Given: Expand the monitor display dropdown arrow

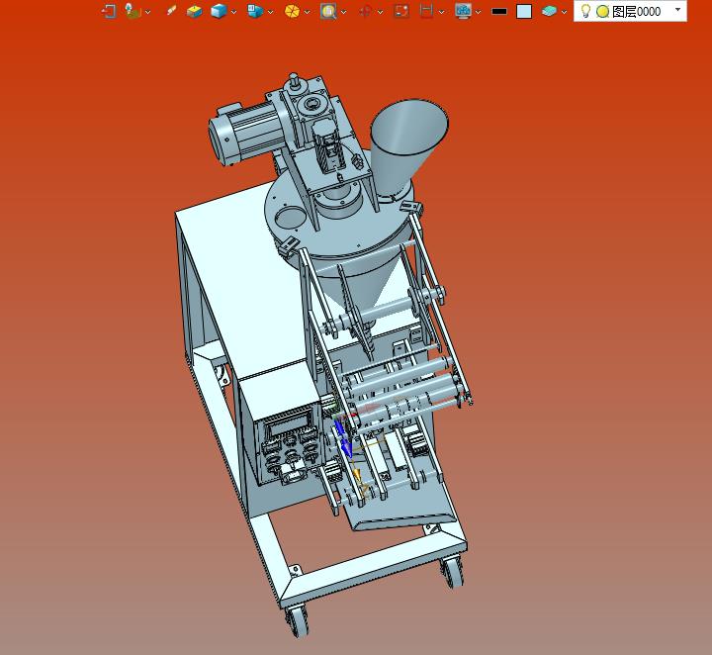Looking at the screenshot, I should (x=479, y=12).
